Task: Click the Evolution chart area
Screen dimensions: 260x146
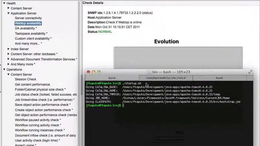Action: point(178,58)
